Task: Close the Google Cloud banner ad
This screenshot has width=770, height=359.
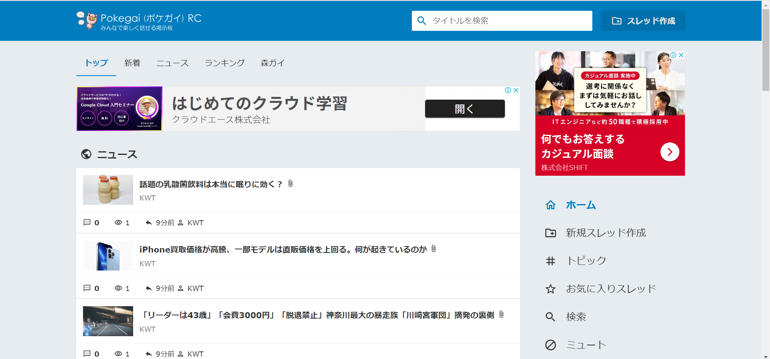Action: coord(516,90)
